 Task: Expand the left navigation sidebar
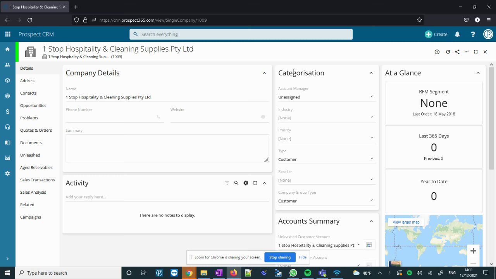coord(7,258)
